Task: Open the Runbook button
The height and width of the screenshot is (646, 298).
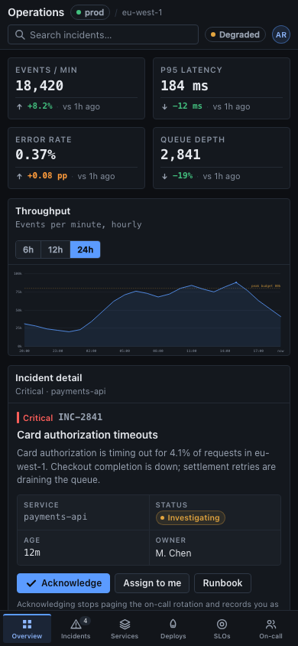Action: click(x=222, y=583)
